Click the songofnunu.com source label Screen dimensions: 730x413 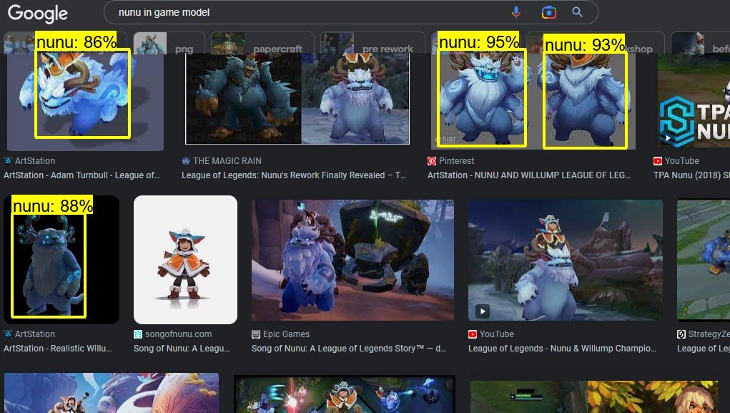178,334
